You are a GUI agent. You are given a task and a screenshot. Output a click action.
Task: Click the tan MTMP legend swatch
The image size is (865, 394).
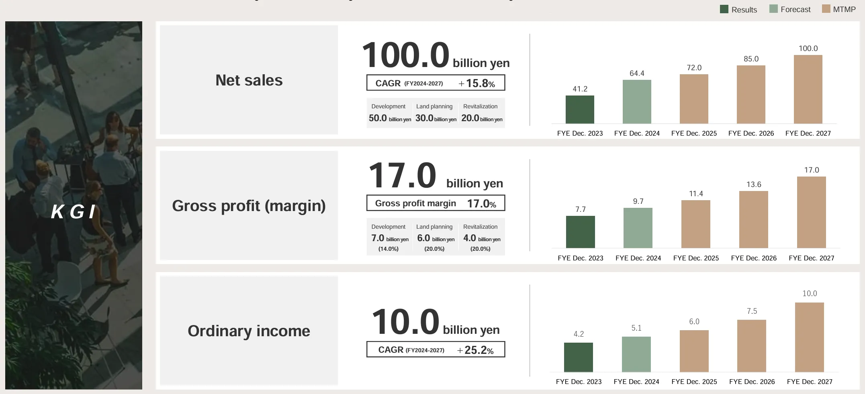click(826, 9)
